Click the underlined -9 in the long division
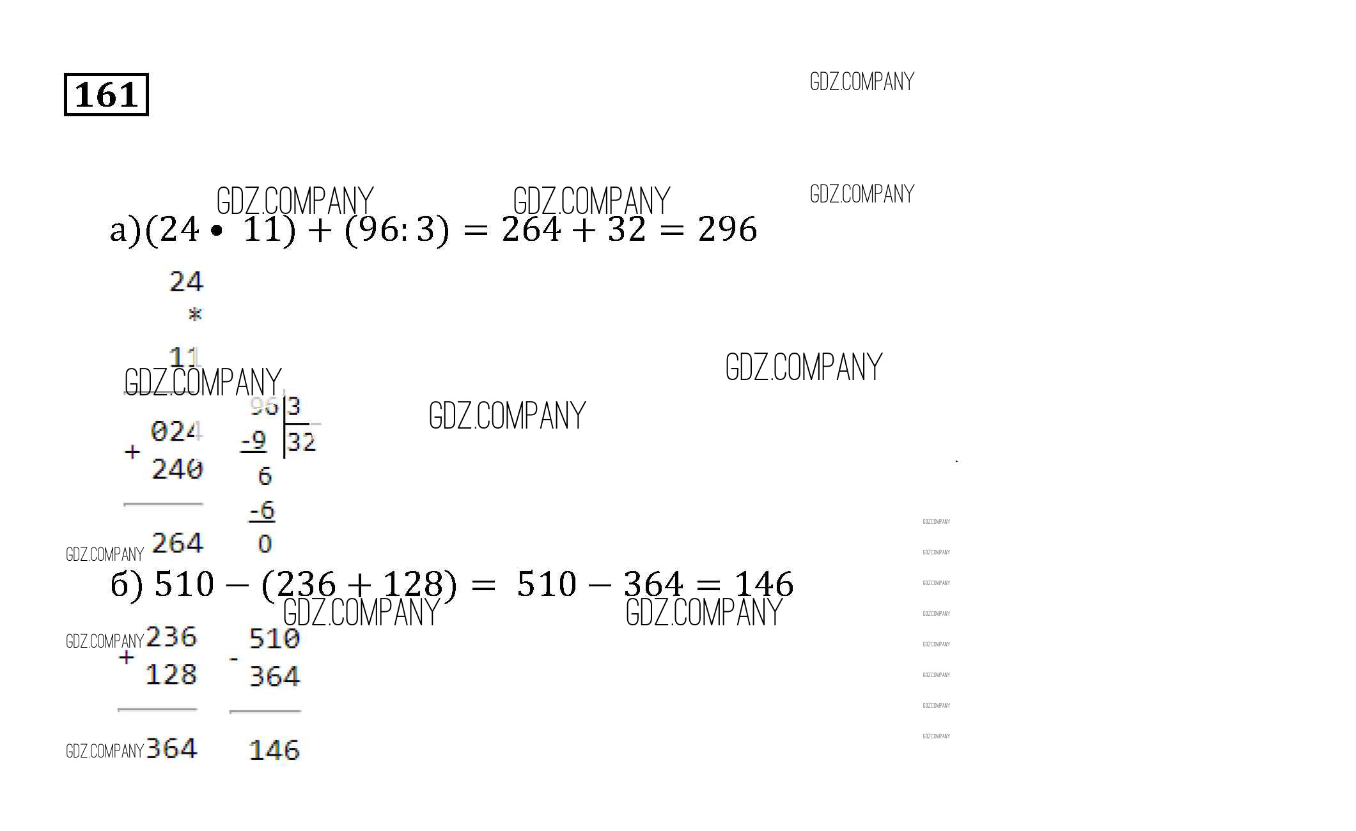Viewport: 1356px width, 831px height. [x=254, y=441]
